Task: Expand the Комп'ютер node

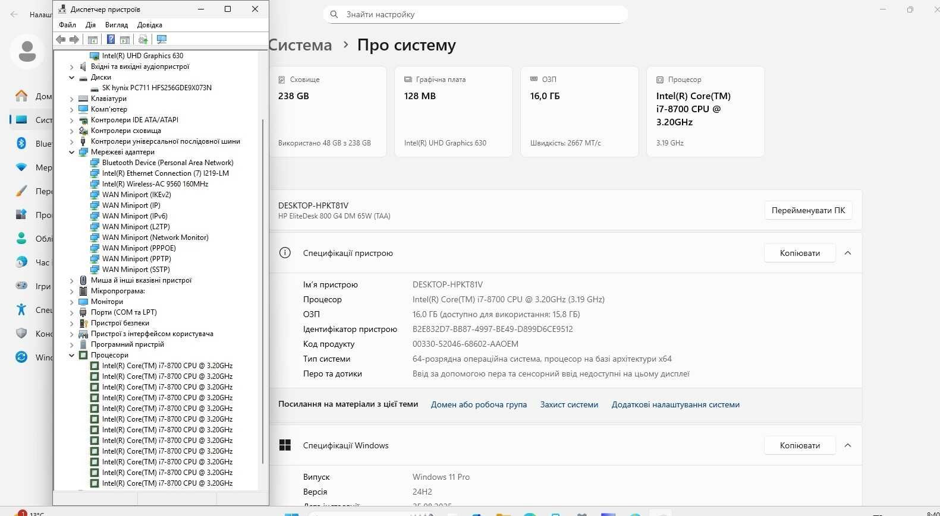Action: pos(72,109)
